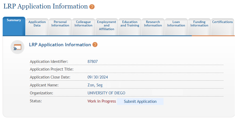Viewport: 238px width, 120px height.
Task: Click the Status label
Action: [x=36, y=101]
